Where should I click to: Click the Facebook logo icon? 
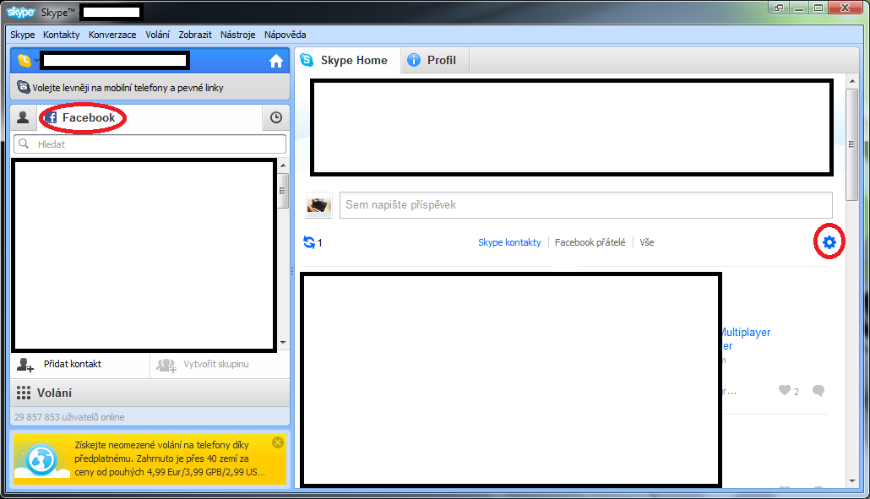(x=51, y=117)
